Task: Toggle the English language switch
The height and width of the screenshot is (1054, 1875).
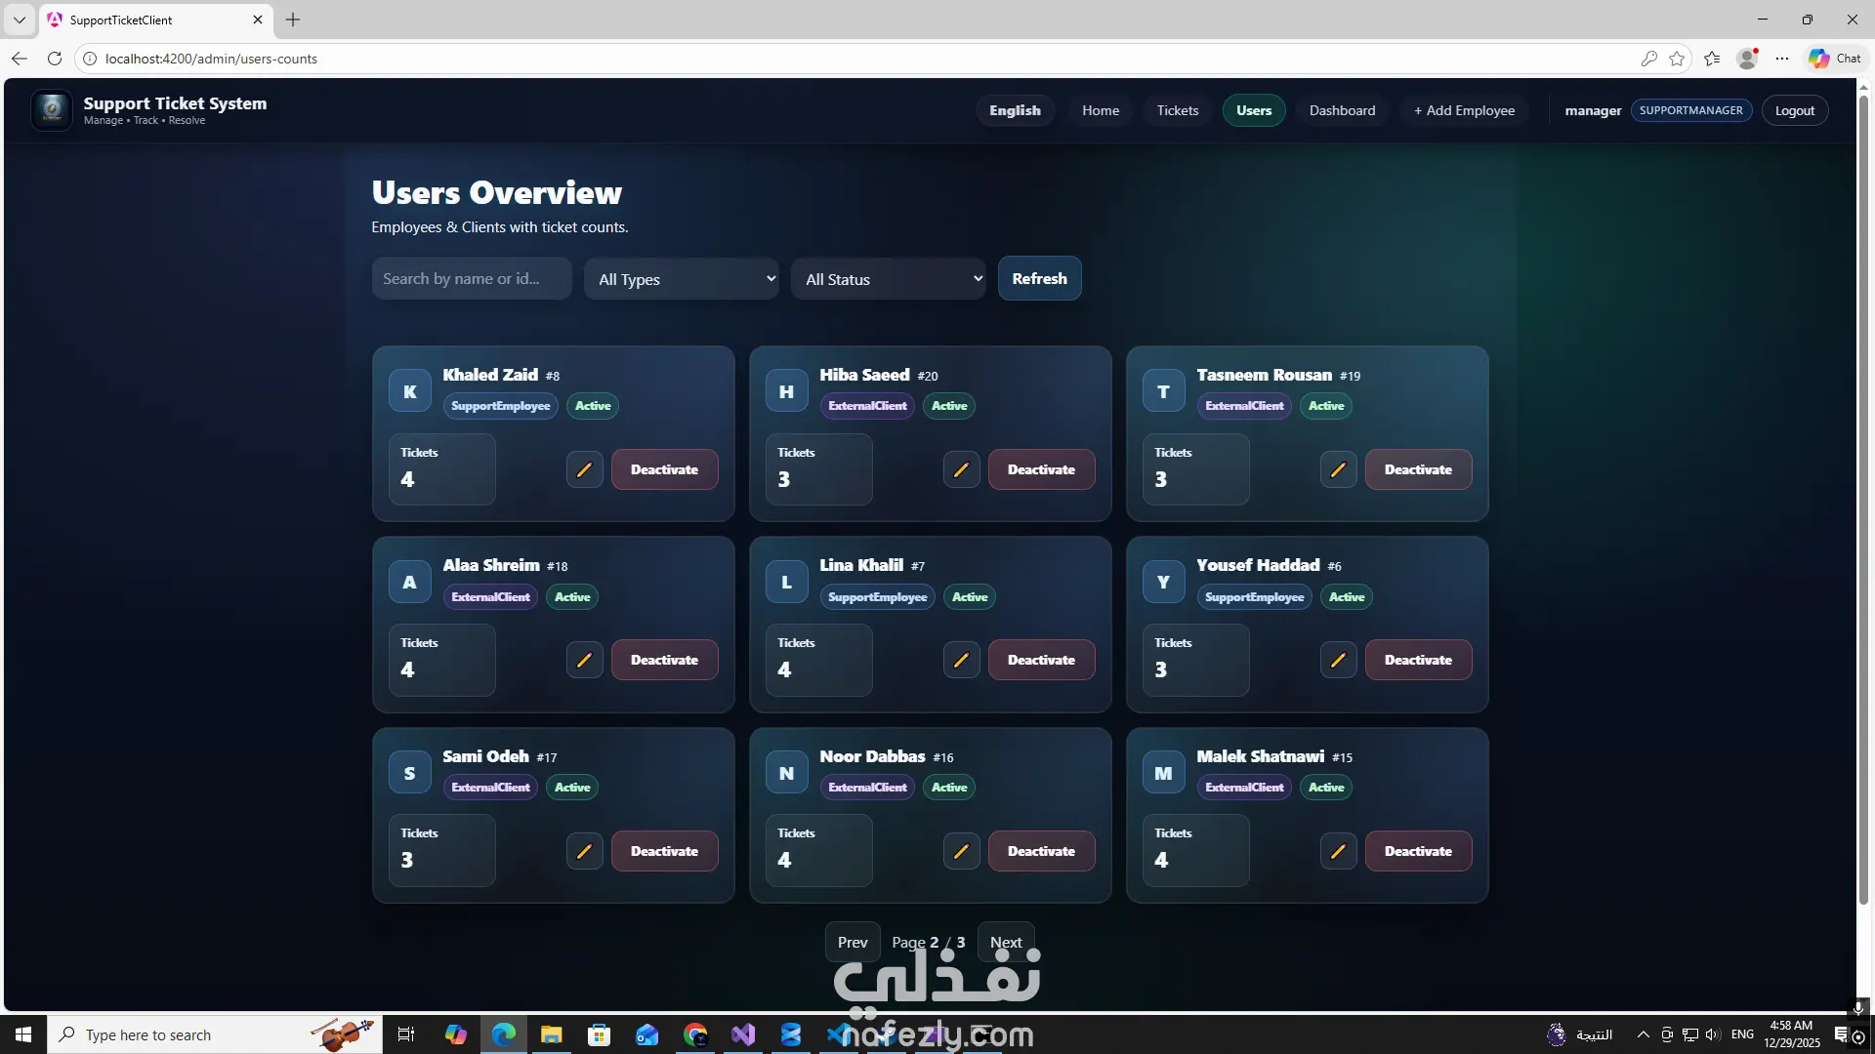Action: (x=1015, y=110)
